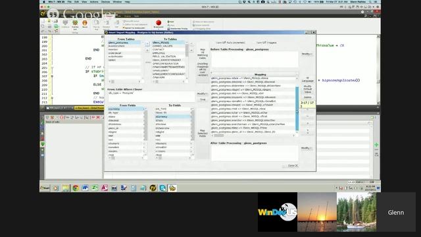Image resolution: width=421 pixels, height=237 pixels.
Task: Click the Start button on Windows taskbar
Action: tap(45, 188)
